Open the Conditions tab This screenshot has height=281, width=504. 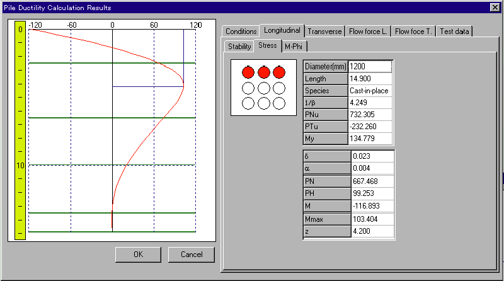point(241,32)
